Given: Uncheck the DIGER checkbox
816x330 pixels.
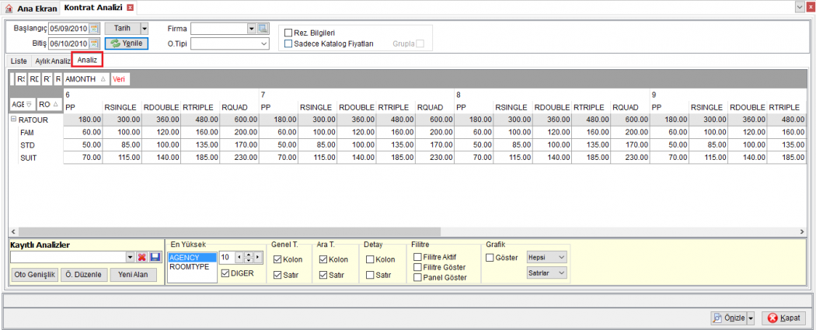Looking at the screenshot, I should (225, 273).
